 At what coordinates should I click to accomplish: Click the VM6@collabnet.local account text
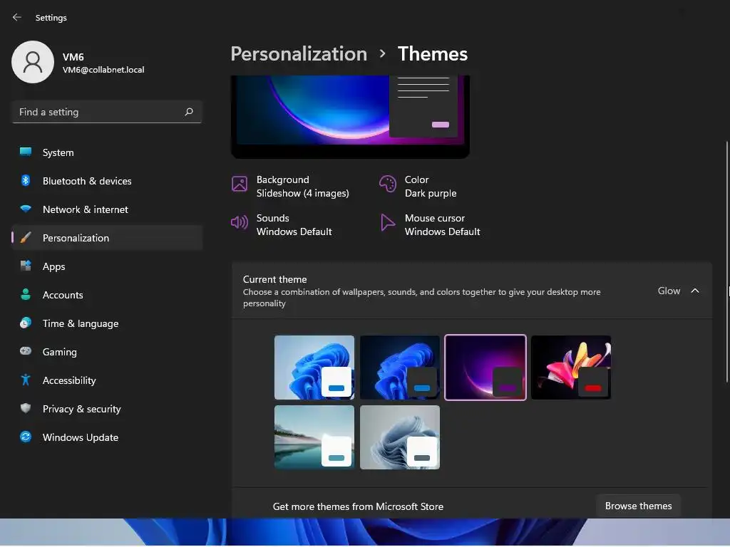103,70
